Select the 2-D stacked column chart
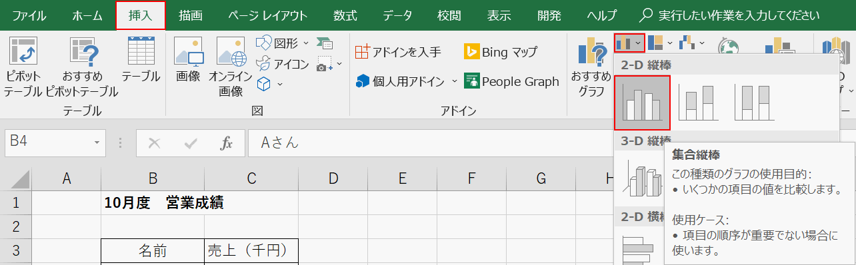This screenshot has width=856, height=265. (x=698, y=103)
